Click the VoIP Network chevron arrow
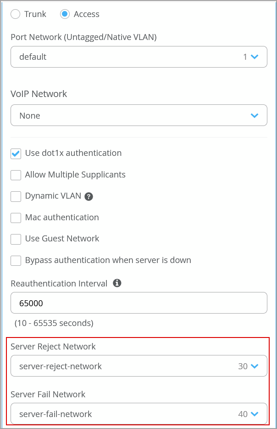The width and height of the screenshot is (277, 429). [255, 115]
